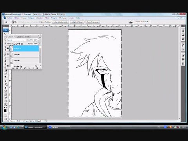Viewport: 188px width, 141px height.
Task: Select the Calque 2 layer thumbnail
Action: [12, 54]
